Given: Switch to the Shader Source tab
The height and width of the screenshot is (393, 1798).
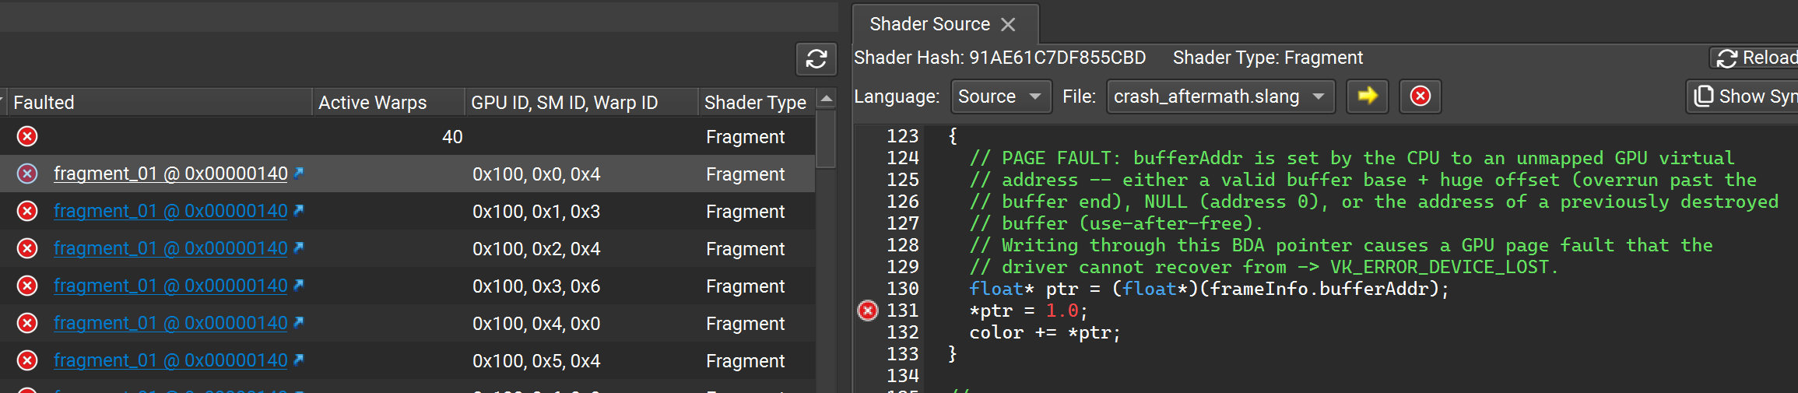Looking at the screenshot, I should [929, 25].
